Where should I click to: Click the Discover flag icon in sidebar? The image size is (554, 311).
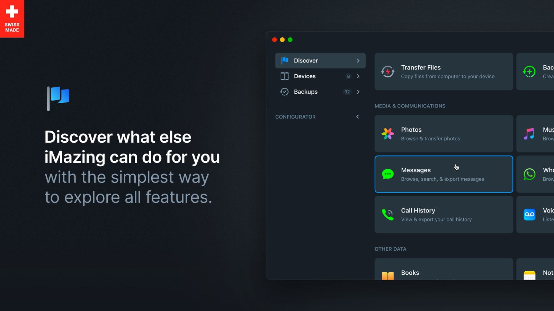point(285,60)
